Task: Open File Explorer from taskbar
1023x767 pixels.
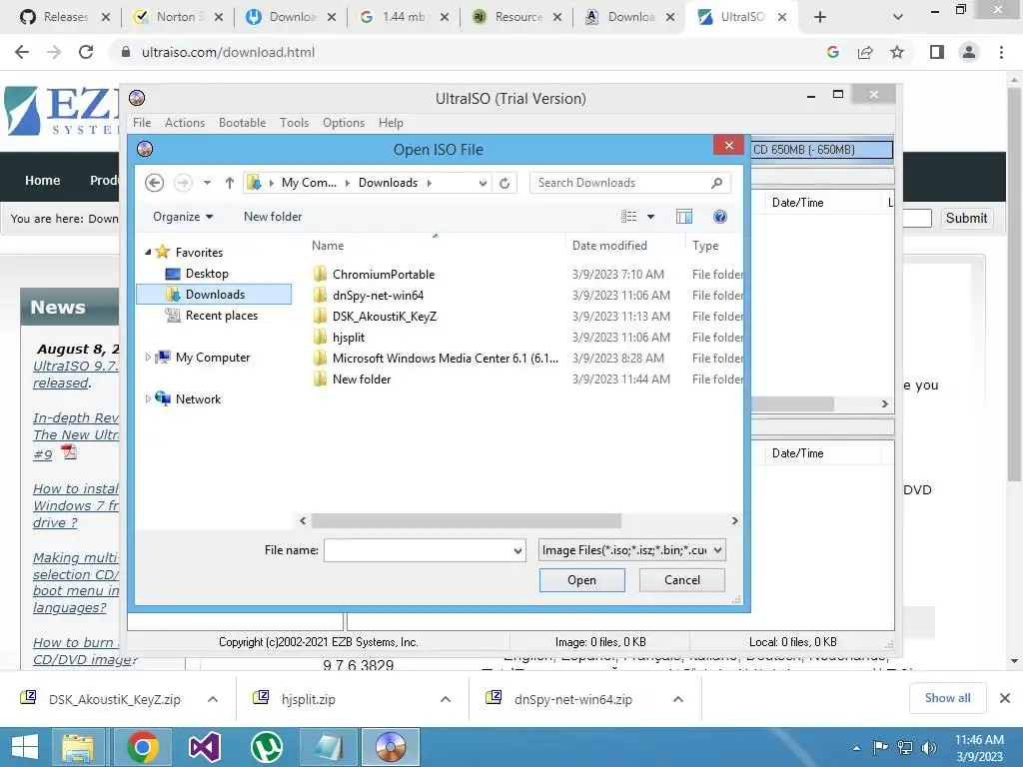Action: (x=78, y=747)
